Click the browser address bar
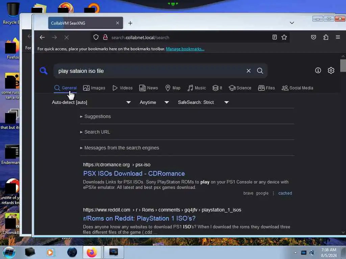Viewport: 346px width, 259px height. (190, 37)
